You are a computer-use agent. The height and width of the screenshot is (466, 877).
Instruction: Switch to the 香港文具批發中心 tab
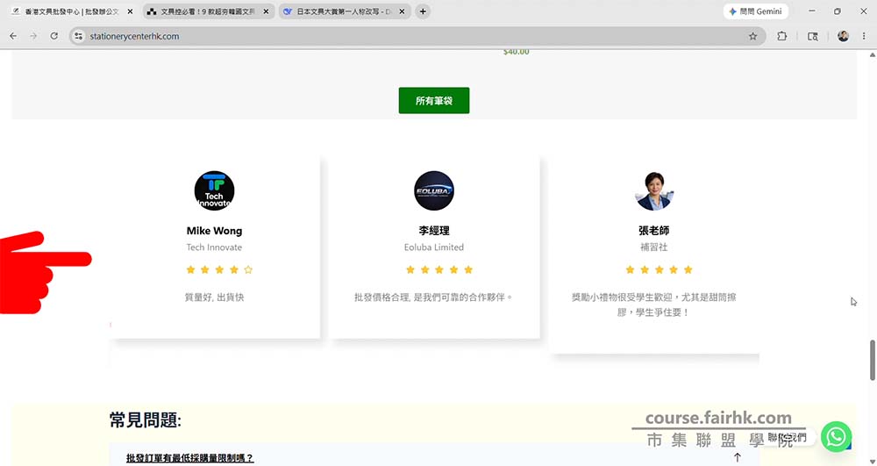tap(70, 11)
